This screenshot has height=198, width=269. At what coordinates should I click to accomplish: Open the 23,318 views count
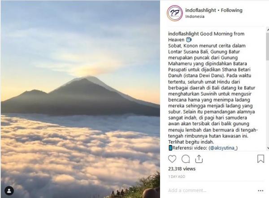(x=182, y=169)
